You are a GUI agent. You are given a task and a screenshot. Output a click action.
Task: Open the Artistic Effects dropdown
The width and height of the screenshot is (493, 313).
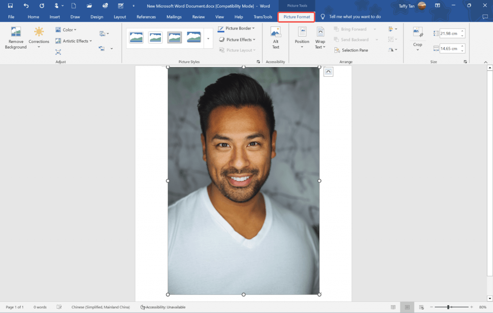74,41
